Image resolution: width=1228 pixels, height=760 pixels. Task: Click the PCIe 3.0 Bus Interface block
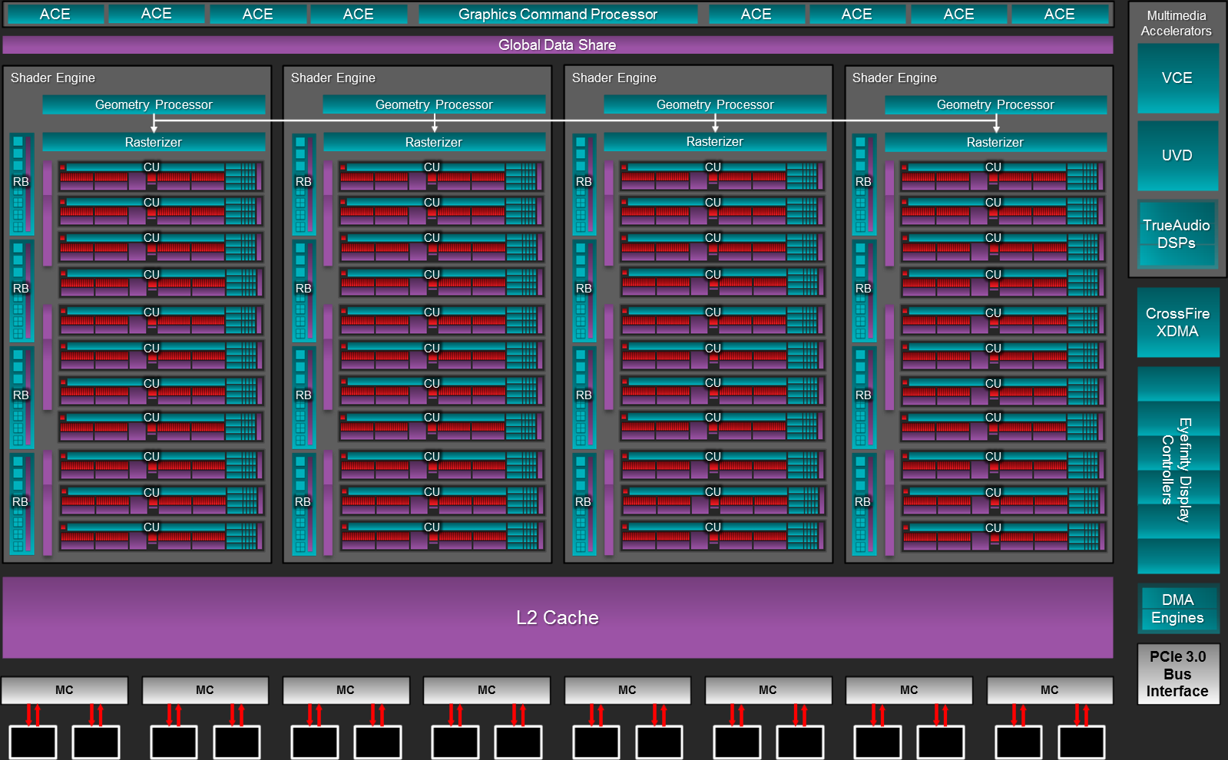coord(1177,674)
